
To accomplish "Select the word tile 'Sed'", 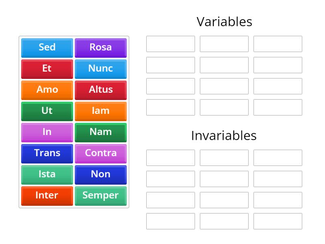I will pyautogui.click(x=46, y=47).
